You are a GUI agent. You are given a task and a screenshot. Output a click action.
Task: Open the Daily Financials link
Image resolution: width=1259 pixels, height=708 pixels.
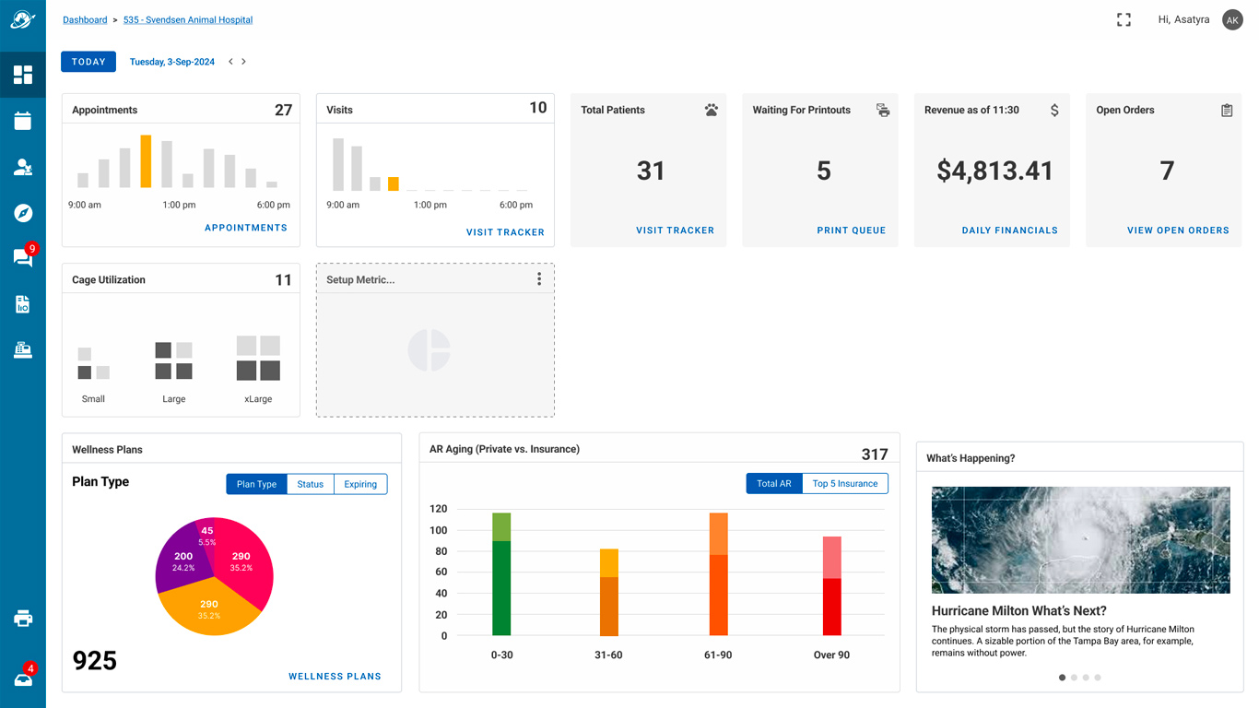1009,230
